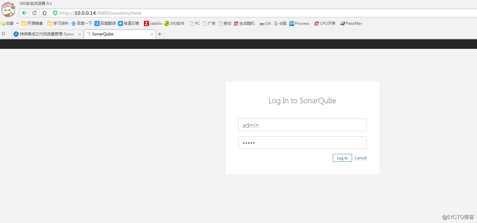Open the 谷歌 bookmark
This screenshot has height=223, width=477.
pos(280,23)
